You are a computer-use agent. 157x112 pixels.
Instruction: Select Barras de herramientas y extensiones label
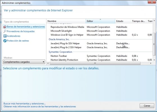tap(26, 27)
